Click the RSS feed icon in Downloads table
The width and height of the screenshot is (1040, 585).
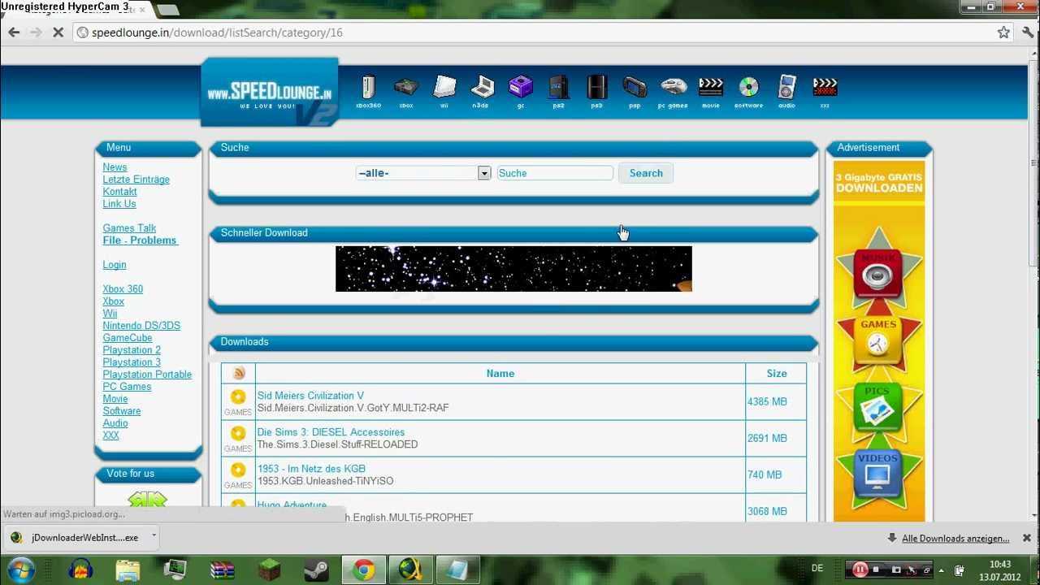[x=239, y=374]
